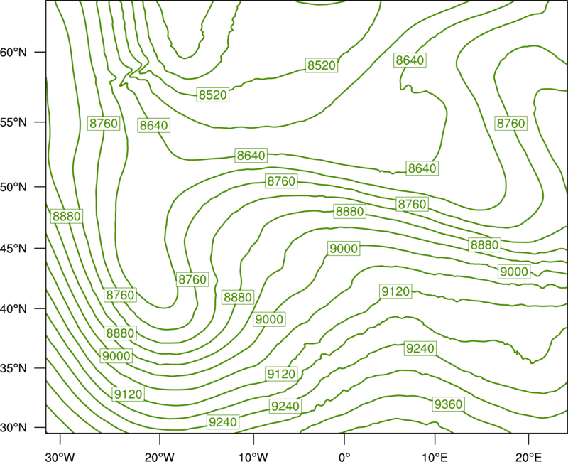Select the easternmost 9120 contour label

pyautogui.click(x=395, y=291)
